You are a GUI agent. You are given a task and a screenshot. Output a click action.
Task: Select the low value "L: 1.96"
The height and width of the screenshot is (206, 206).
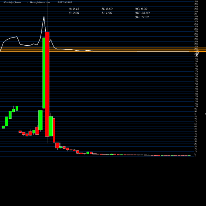point(107,13)
